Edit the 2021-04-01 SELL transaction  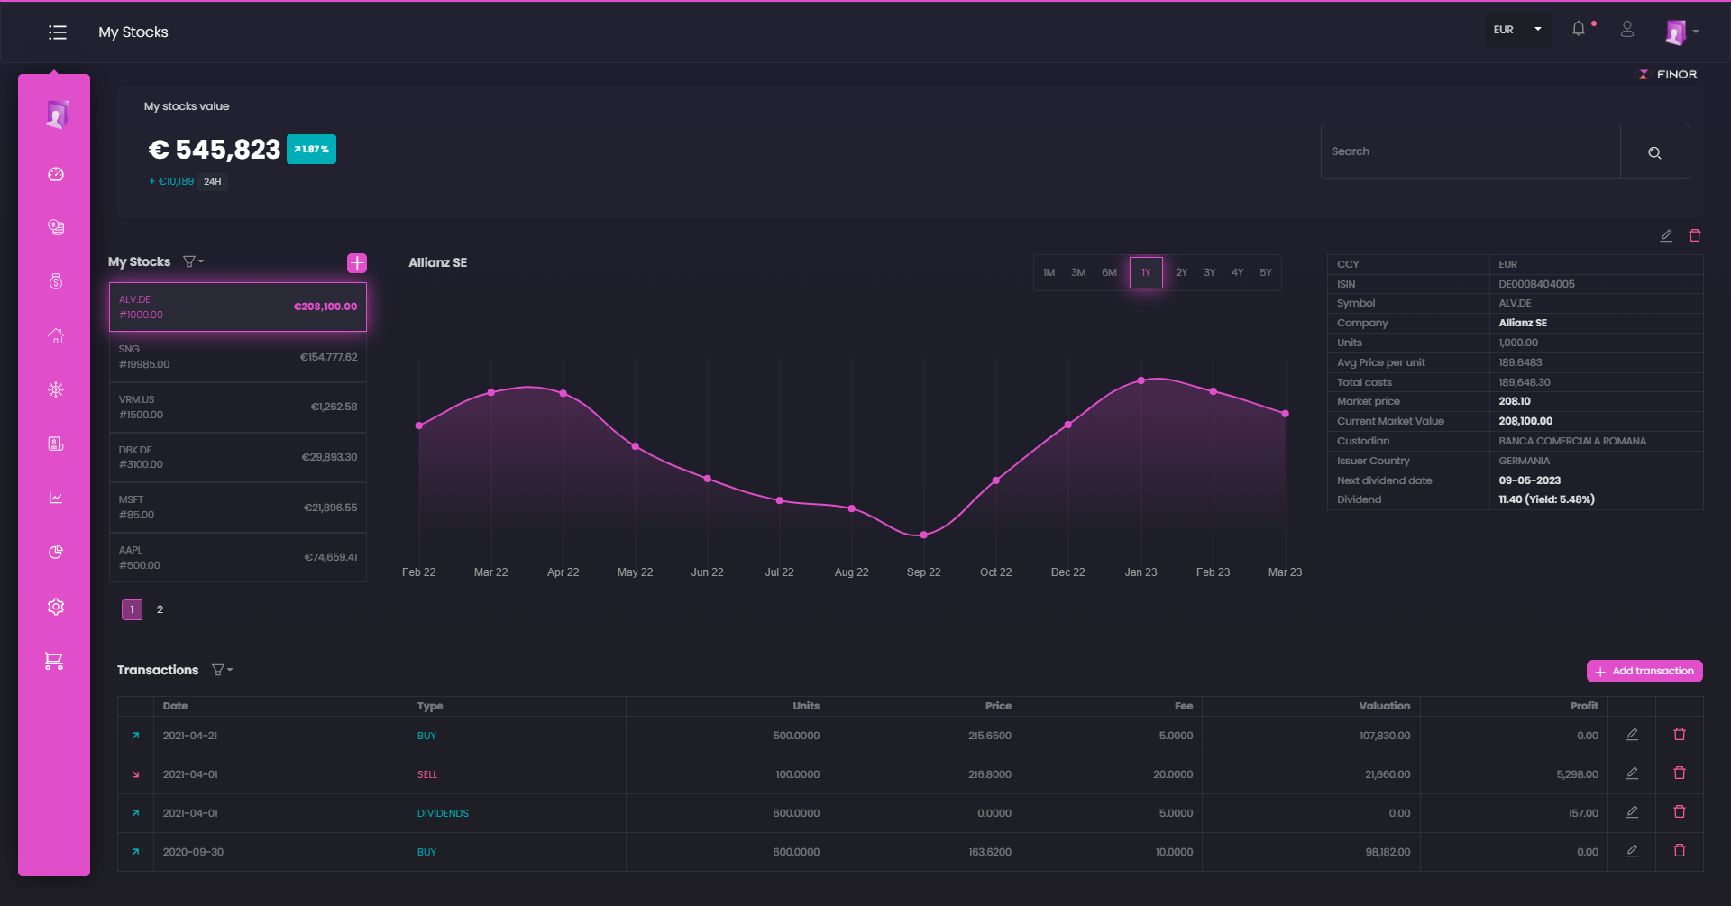click(1631, 773)
